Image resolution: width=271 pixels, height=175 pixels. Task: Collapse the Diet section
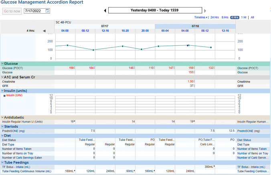[2, 135]
